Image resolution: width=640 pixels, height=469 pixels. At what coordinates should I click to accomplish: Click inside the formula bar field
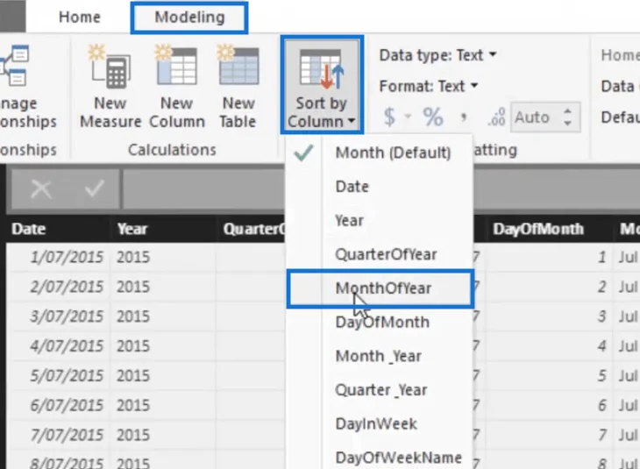click(203, 189)
